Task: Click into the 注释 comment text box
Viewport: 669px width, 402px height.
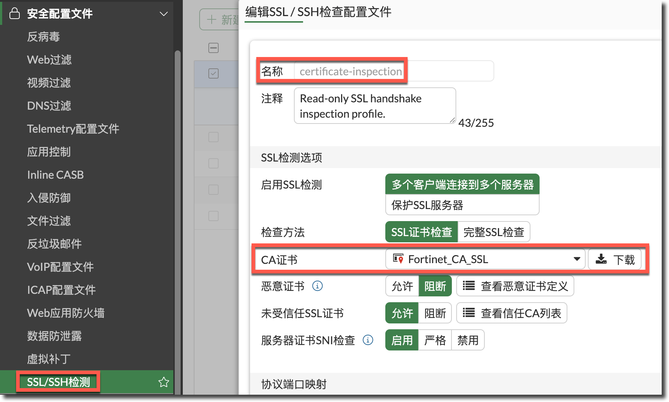Action: [x=374, y=106]
